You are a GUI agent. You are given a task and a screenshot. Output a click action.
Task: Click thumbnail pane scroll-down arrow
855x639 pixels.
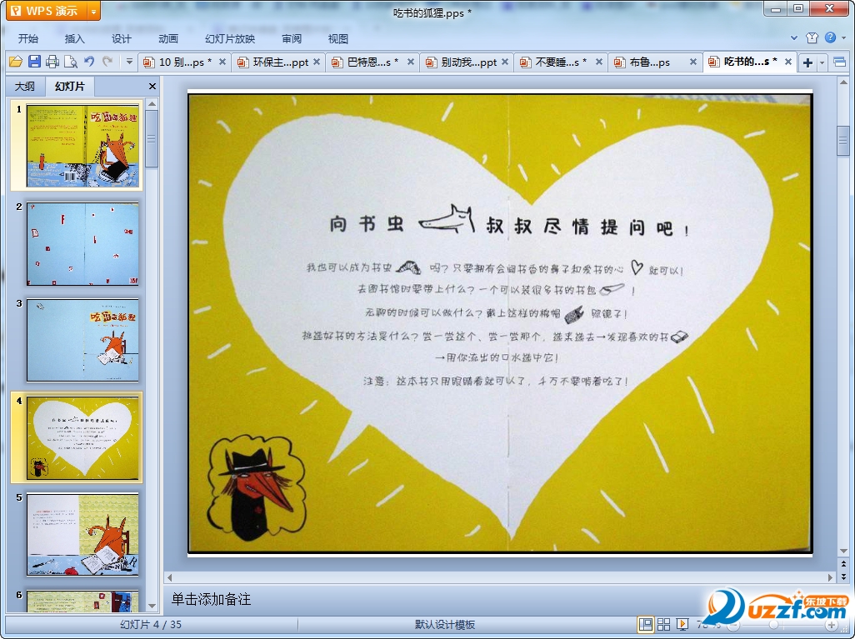(x=152, y=606)
